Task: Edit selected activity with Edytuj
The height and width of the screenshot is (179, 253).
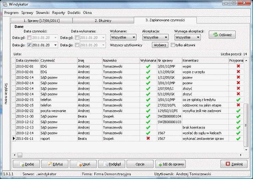Action: (x=55, y=164)
